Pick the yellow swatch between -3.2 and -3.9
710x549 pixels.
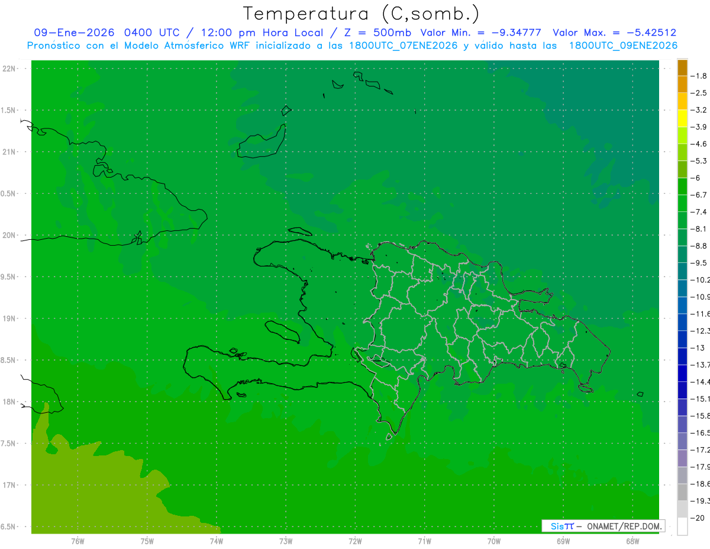tap(682, 118)
